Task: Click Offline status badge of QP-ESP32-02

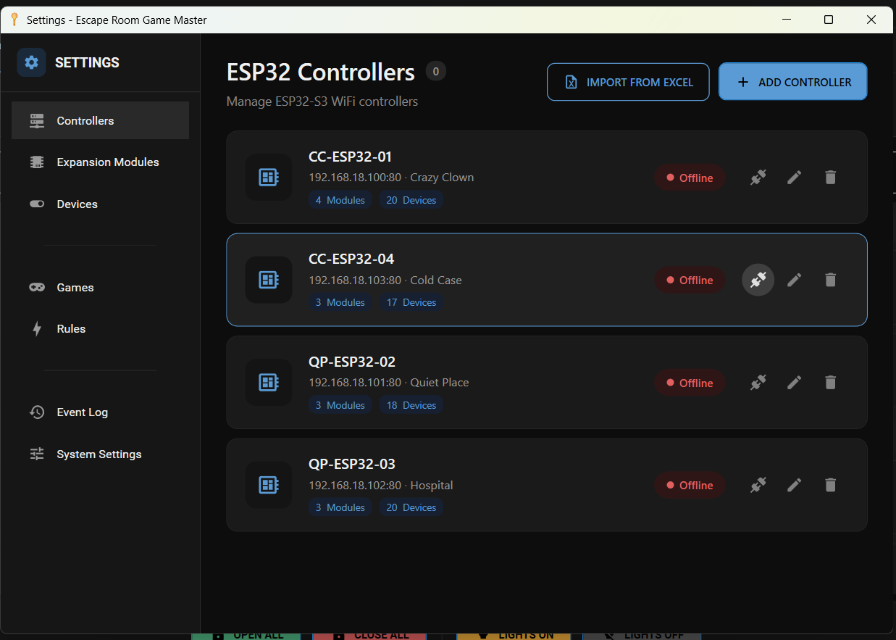Action: [690, 383]
